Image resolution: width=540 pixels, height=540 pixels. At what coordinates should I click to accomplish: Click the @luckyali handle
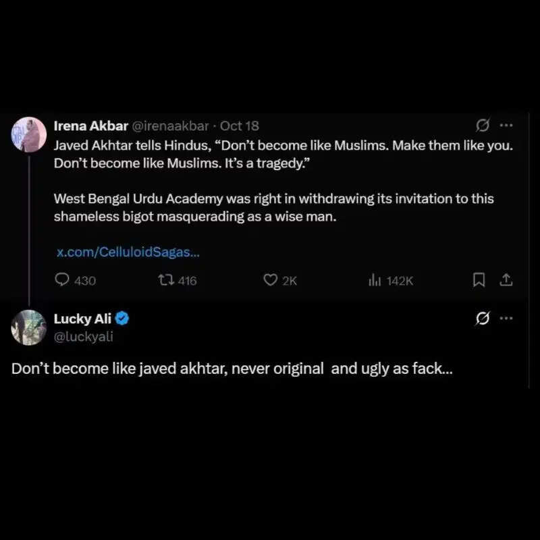(83, 336)
